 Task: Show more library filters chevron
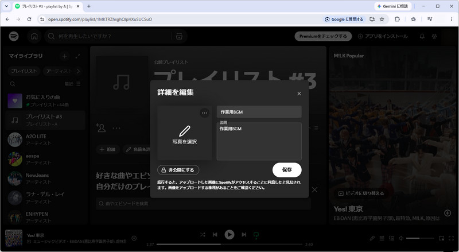78,71
